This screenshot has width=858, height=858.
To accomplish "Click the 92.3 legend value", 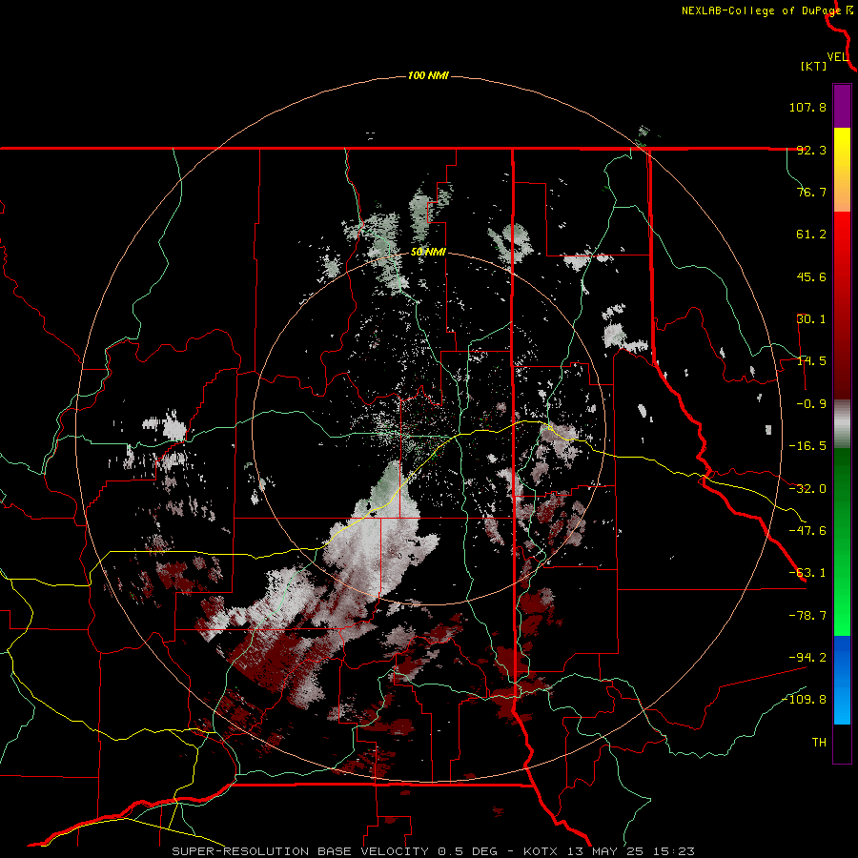I will [811, 150].
